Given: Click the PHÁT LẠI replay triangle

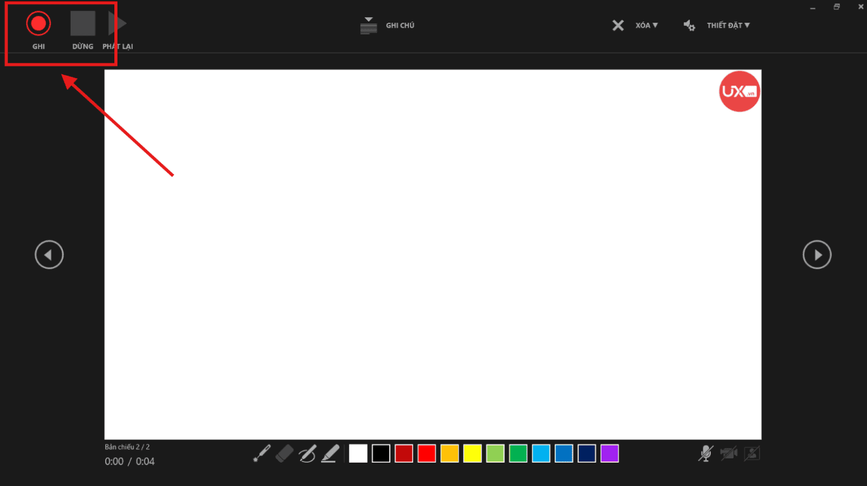Looking at the screenshot, I should [x=117, y=25].
